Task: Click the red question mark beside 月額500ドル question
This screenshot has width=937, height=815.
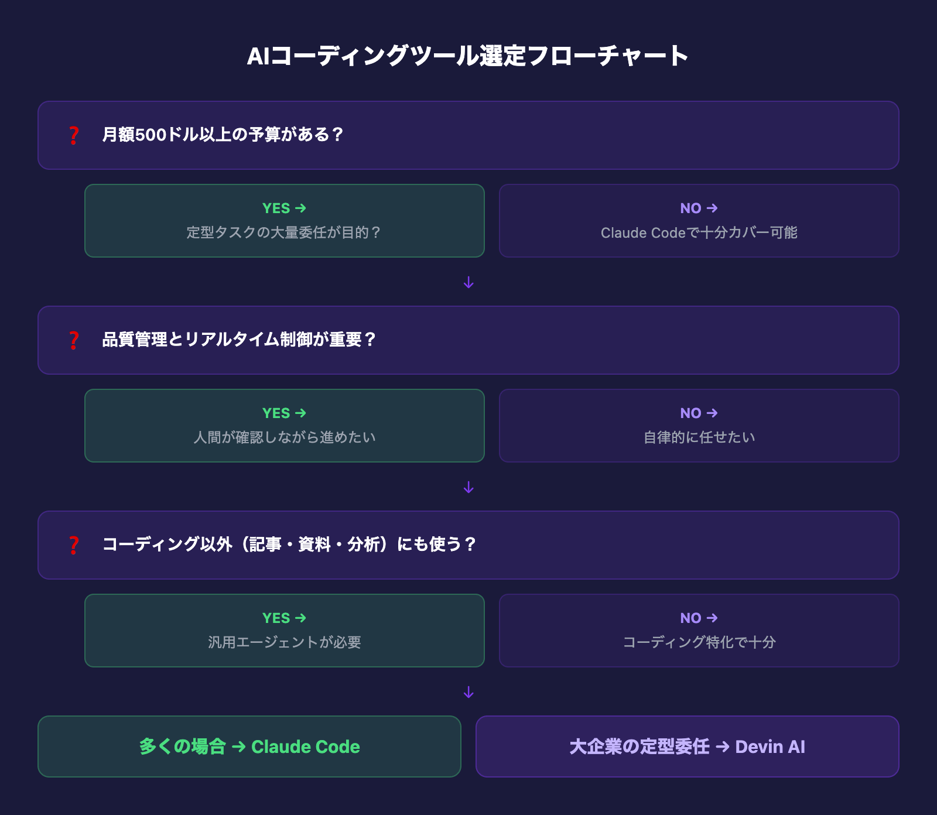Action: click(74, 135)
